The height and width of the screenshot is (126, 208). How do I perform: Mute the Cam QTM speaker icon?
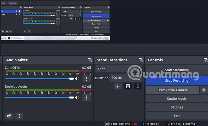tap(77, 79)
